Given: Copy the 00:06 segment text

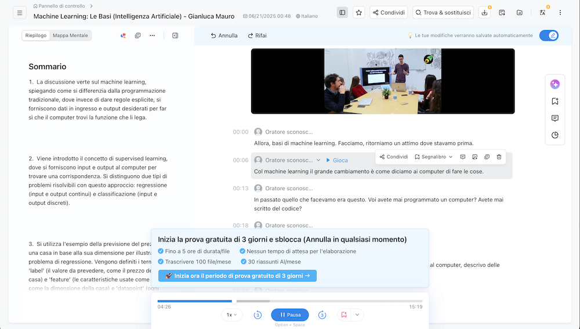Looking at the screenshot, I should click(487, 157).
